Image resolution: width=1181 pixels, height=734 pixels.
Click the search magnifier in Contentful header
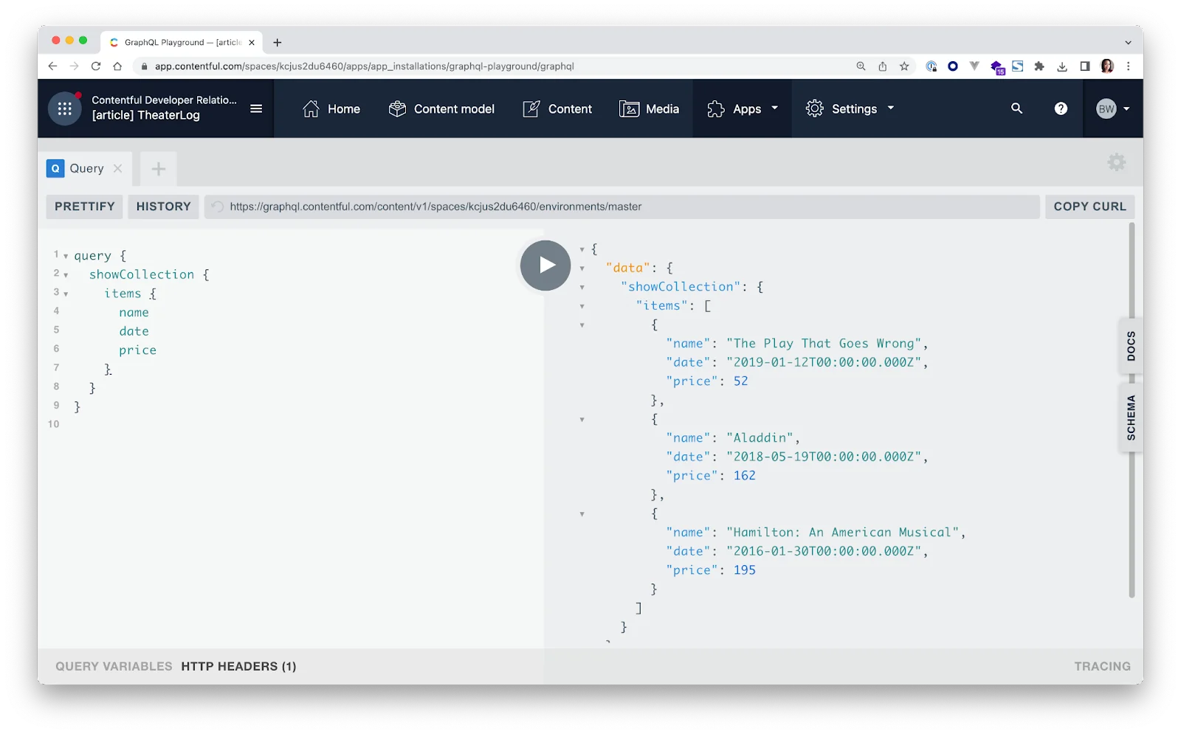[x=1016, y=108]
